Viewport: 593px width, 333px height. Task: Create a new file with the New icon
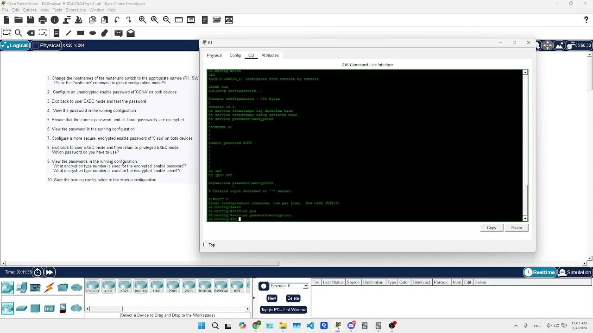point(6,20)
